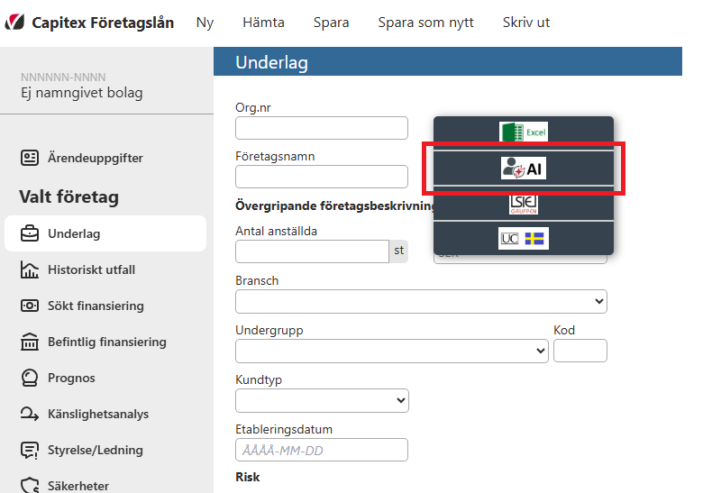
Task: Click the Capitex logo icon
Action: point(15,23)
